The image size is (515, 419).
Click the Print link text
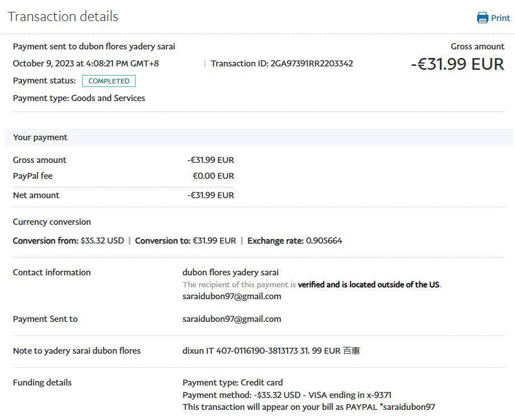pyautogui.click(x=500, y=18)
